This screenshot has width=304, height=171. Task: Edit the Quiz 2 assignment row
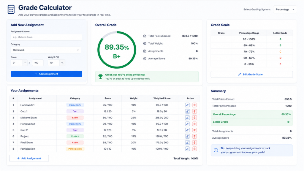(187, 130)
